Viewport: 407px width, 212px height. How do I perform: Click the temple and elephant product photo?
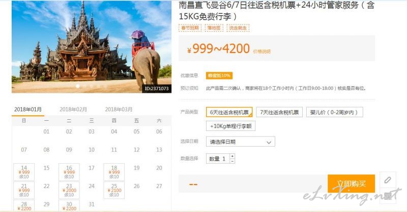(x=92, y=47)
